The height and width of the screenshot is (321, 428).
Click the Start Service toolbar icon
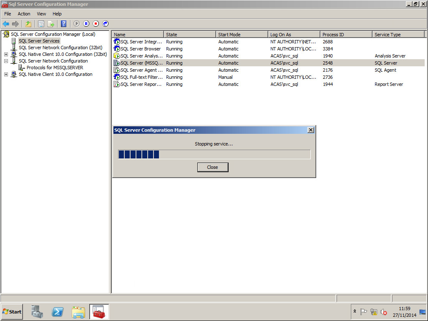76,24
